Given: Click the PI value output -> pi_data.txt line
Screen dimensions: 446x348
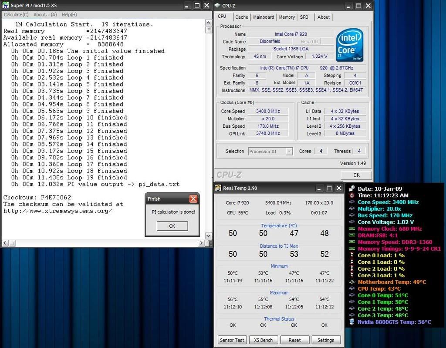Looking at the screenshot, I should [95, 184].
